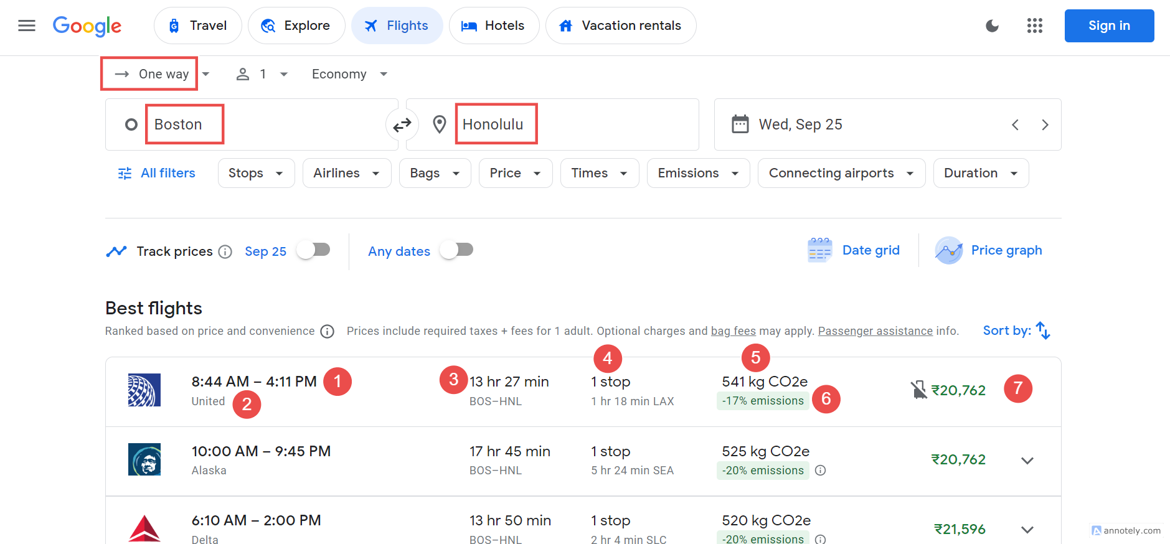Enable price tracking for Sep 25

point(313,250)
